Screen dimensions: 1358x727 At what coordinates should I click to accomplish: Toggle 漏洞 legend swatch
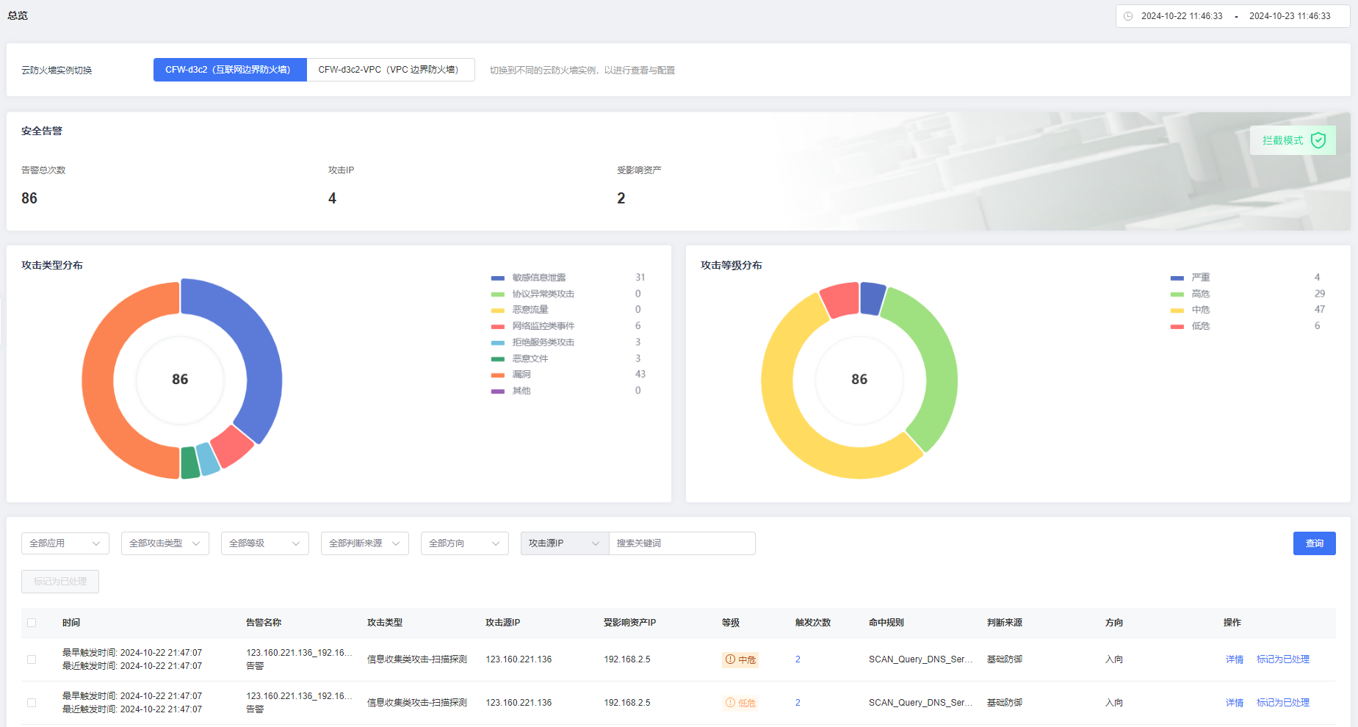coord(498,375)
